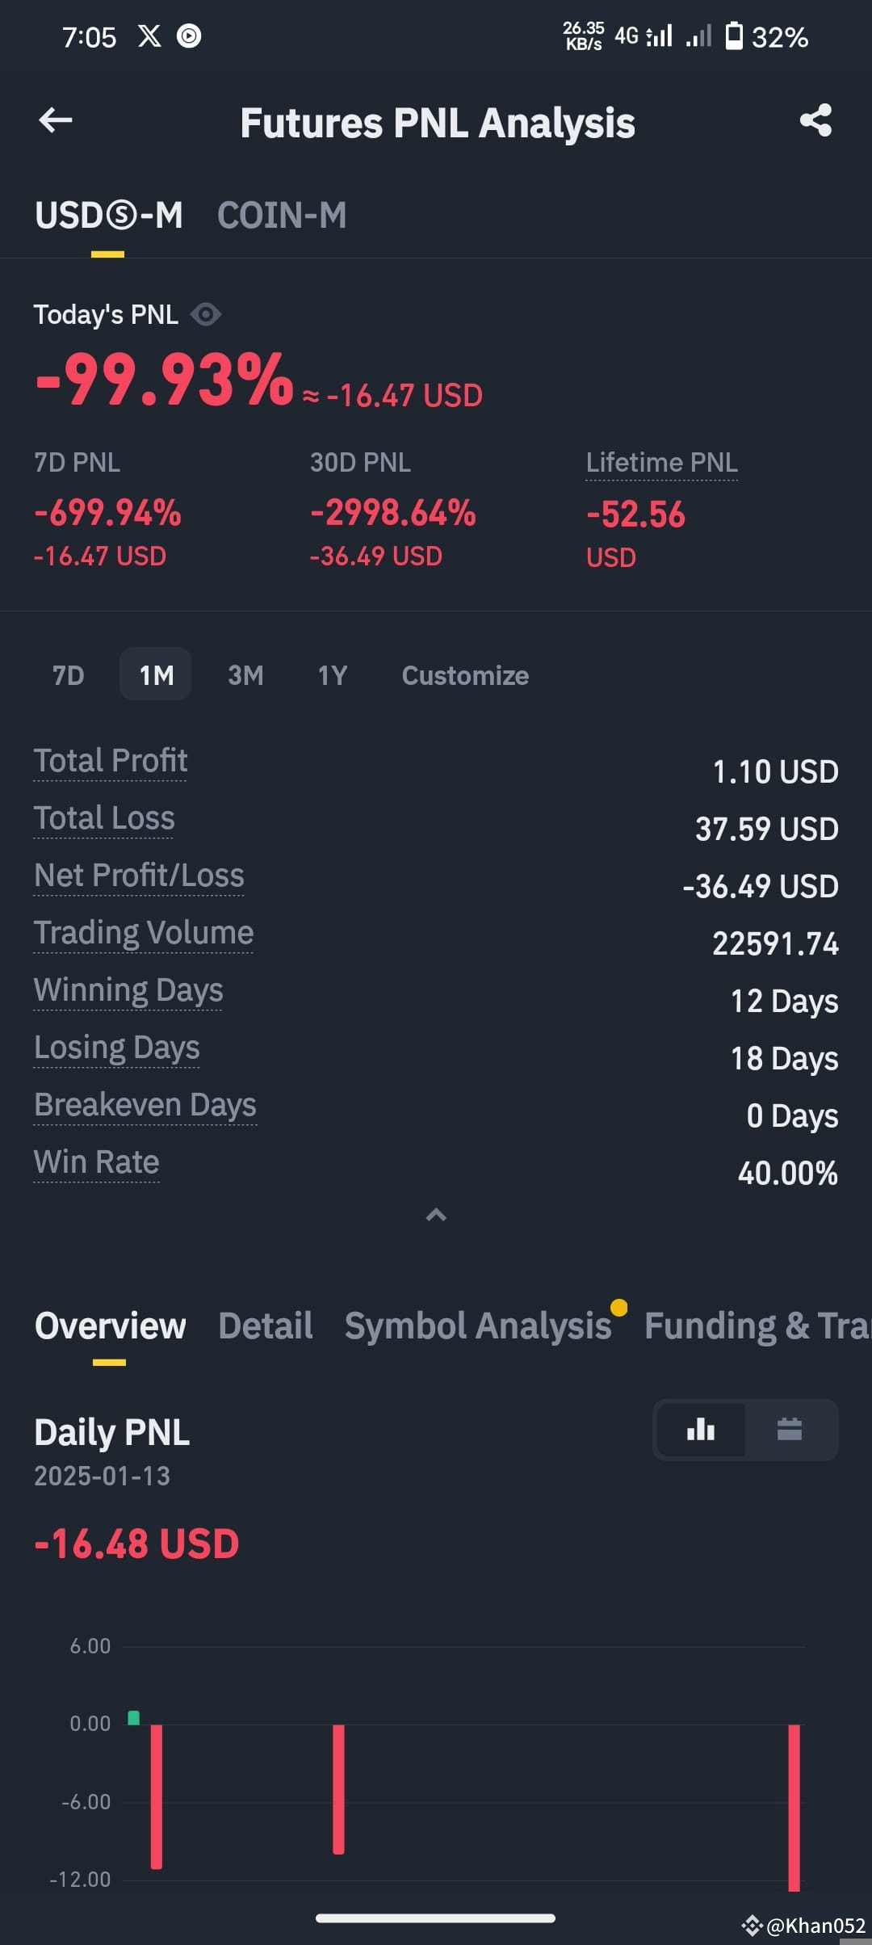Select the COIN-M tab

pyautogui.click(x=282, y=216)
